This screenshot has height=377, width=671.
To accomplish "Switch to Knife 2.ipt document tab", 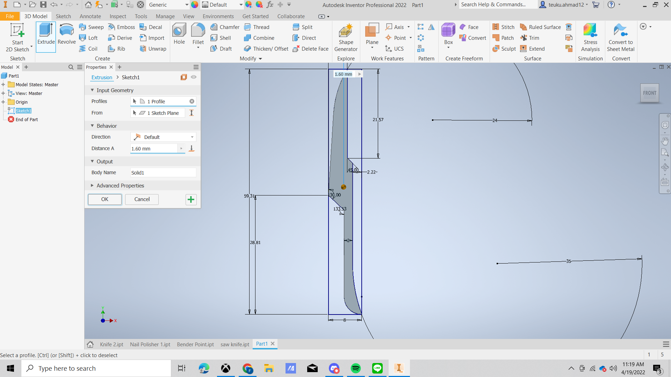I will coord(111,344).
